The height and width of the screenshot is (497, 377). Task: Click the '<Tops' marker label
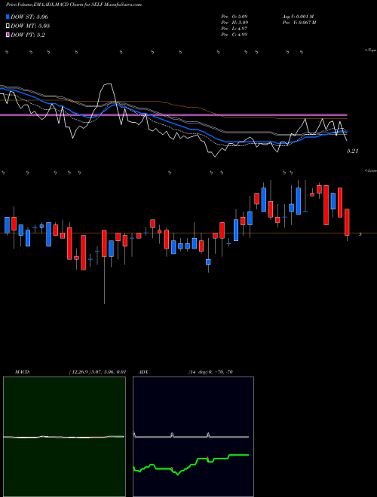click(x=370, y=50)
